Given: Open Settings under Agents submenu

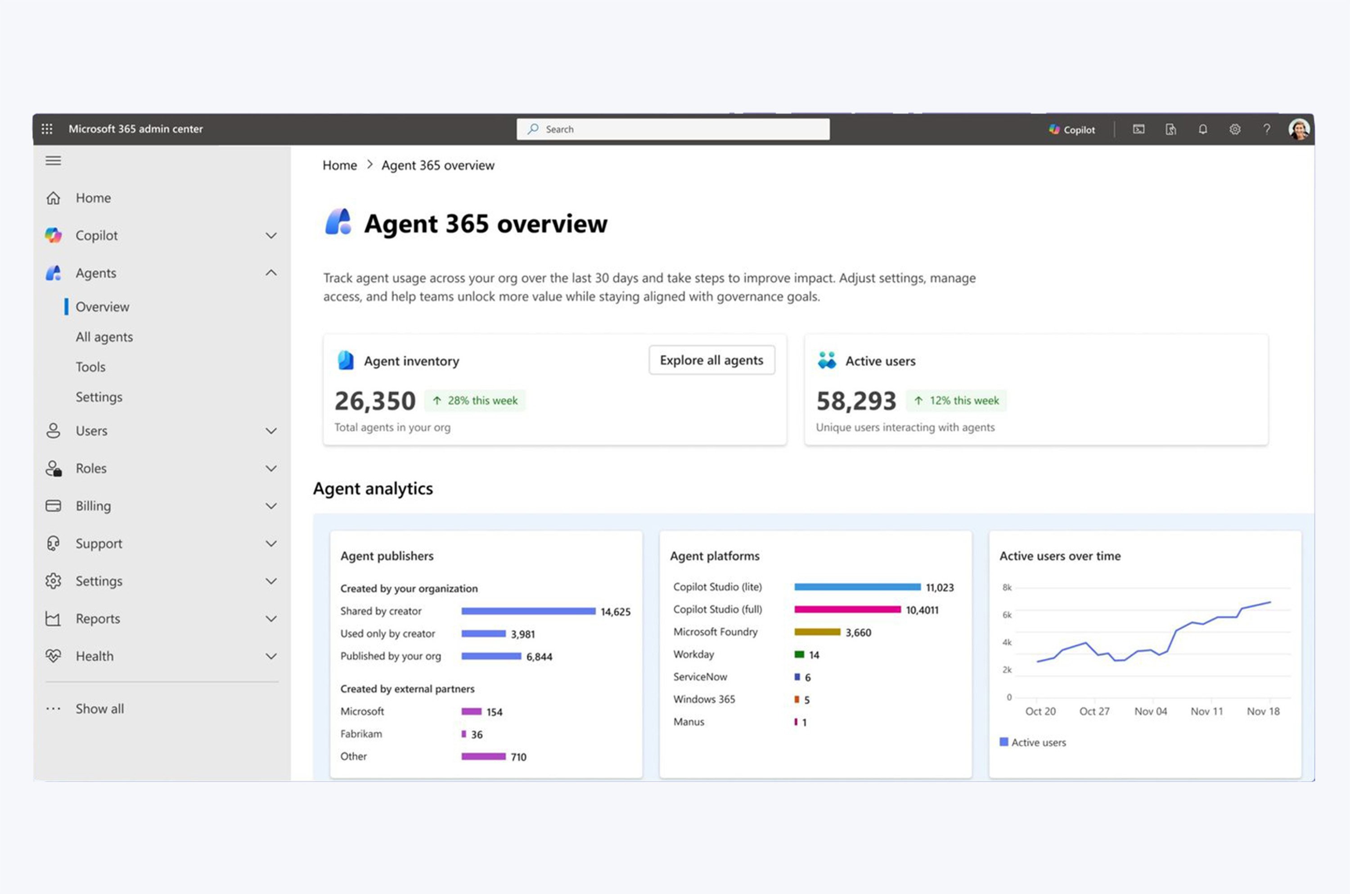Looking at the screenshot, I should (99, 397).
